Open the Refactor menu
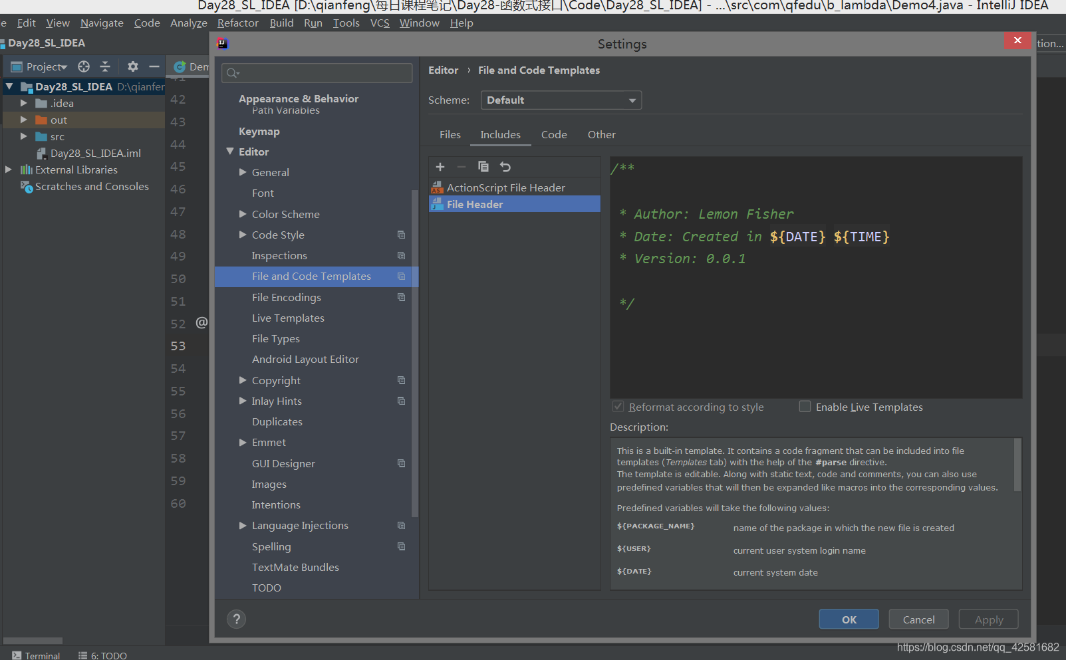Image resolution: width=1066 pixels, height=660 pixels. point(238,23)
